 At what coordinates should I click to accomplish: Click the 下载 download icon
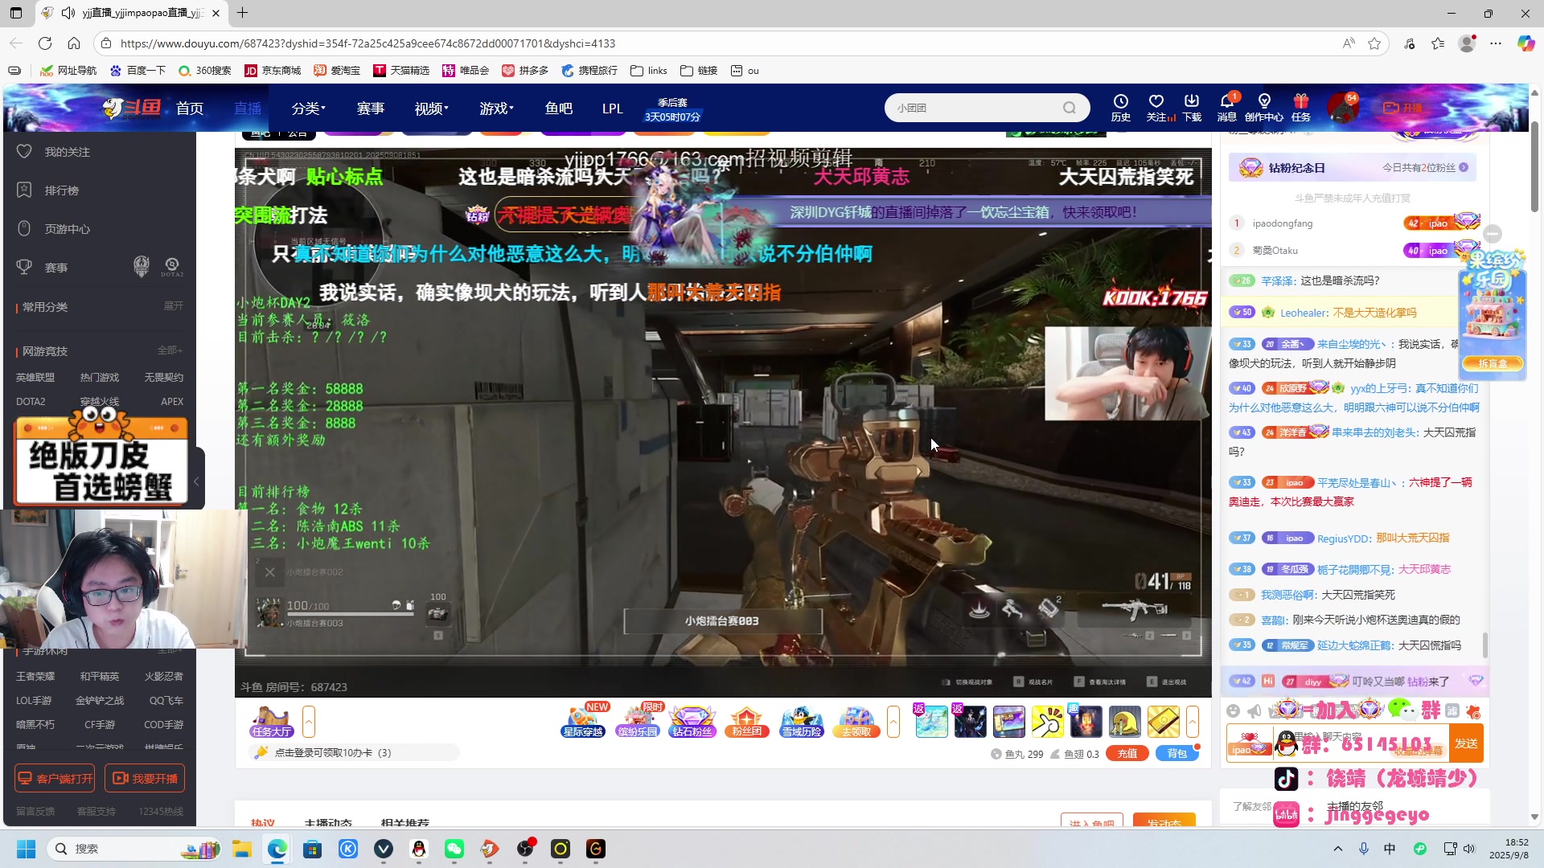(x=1192, y=108)
